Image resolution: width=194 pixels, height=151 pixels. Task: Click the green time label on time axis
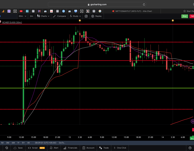tap(192, 138)
